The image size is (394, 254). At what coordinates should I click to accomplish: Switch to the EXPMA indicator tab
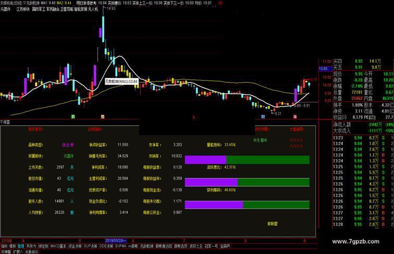[120, 246]
